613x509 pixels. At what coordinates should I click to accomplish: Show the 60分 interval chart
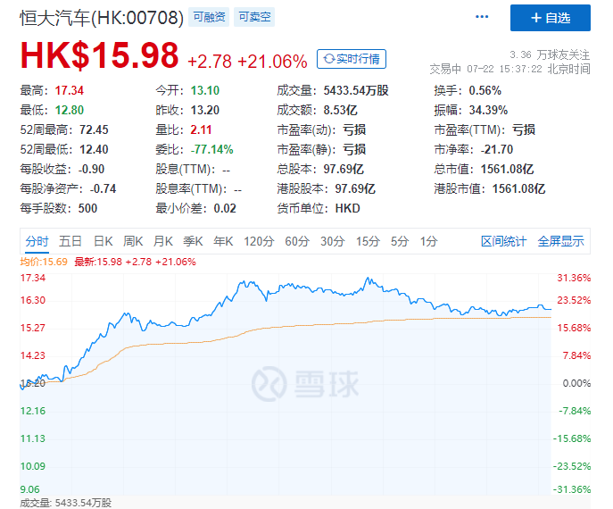pyautogui.click(x=297, y=241)
